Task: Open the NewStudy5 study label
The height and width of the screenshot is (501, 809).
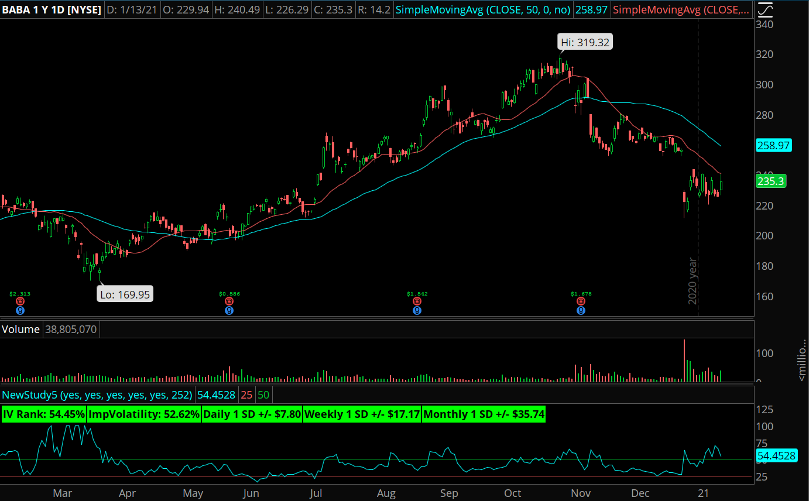Action: [x=97, y=395]
